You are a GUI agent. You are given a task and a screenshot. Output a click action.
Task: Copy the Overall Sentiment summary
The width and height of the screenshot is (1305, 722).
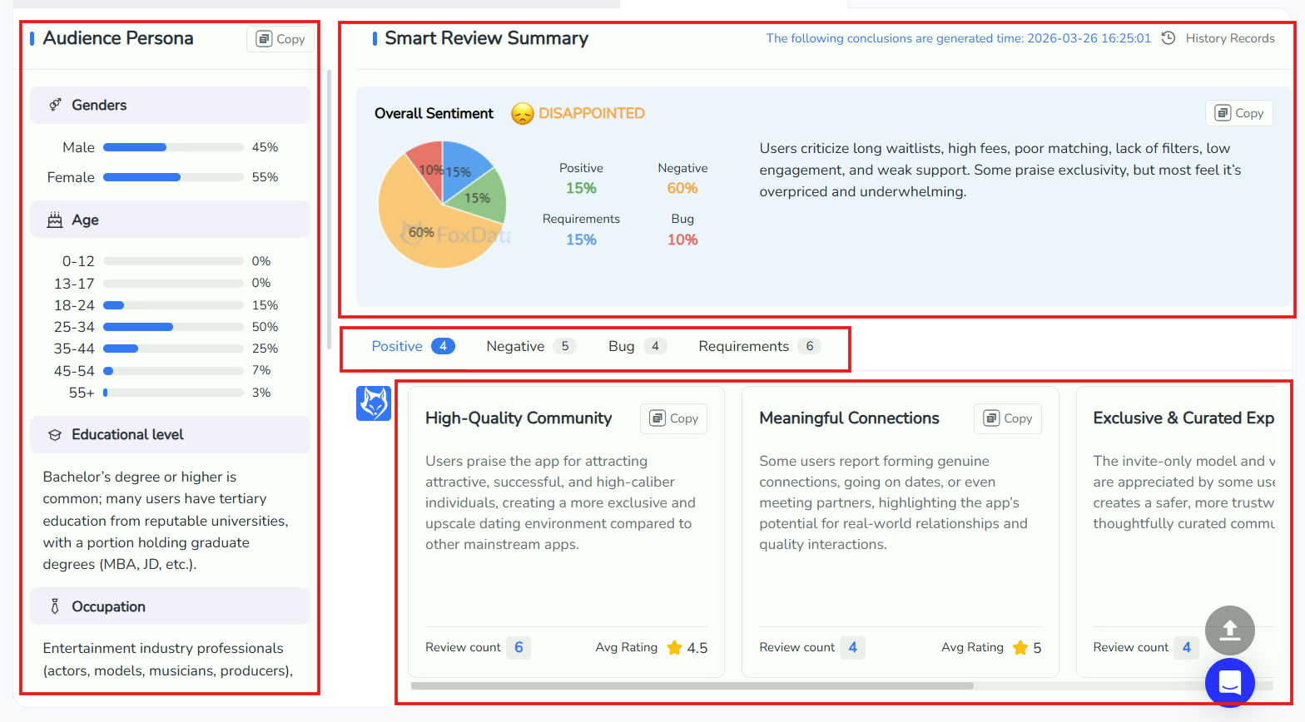pos(1239,113)
